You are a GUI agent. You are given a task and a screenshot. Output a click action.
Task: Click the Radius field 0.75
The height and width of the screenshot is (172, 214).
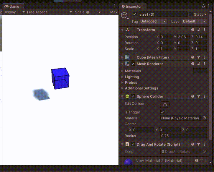[x=184, y=136]
